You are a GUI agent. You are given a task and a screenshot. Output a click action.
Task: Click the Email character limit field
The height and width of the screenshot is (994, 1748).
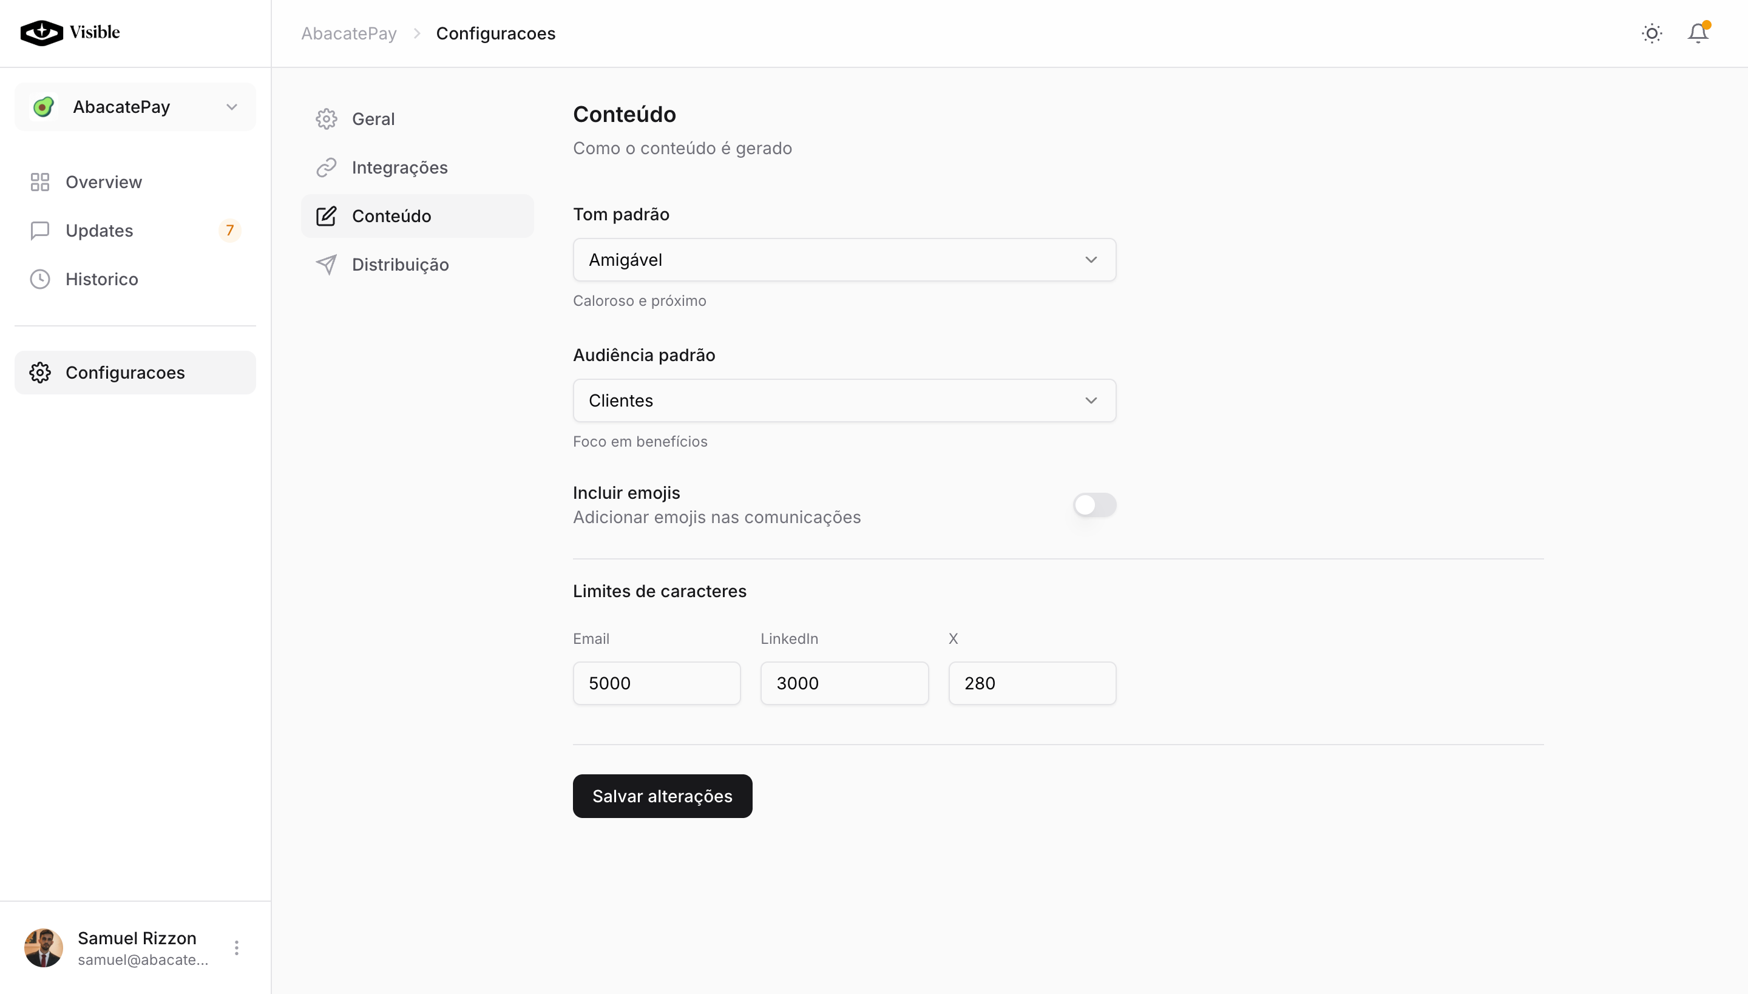tap(656, 683)
